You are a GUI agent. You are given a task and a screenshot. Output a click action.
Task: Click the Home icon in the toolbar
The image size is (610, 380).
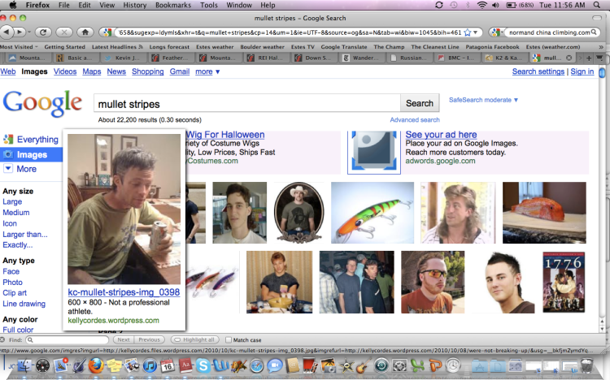(85, 32)
